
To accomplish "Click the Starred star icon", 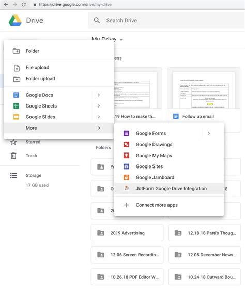I will 13,142.
